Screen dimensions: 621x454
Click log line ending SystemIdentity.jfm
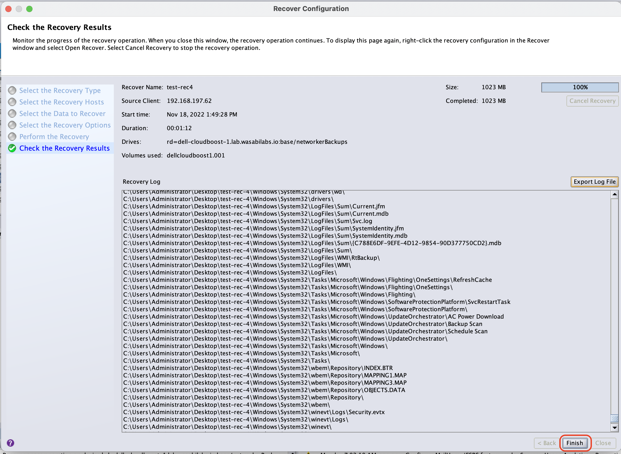[263, 228]
